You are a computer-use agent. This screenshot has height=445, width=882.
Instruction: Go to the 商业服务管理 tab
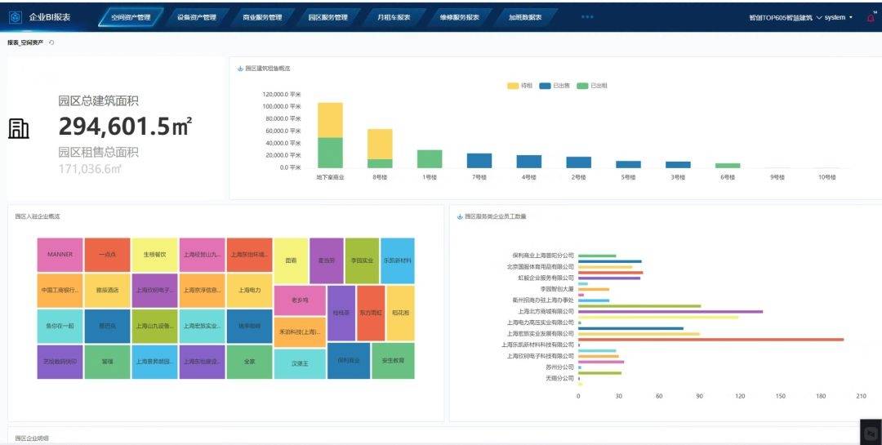(262, 17)
